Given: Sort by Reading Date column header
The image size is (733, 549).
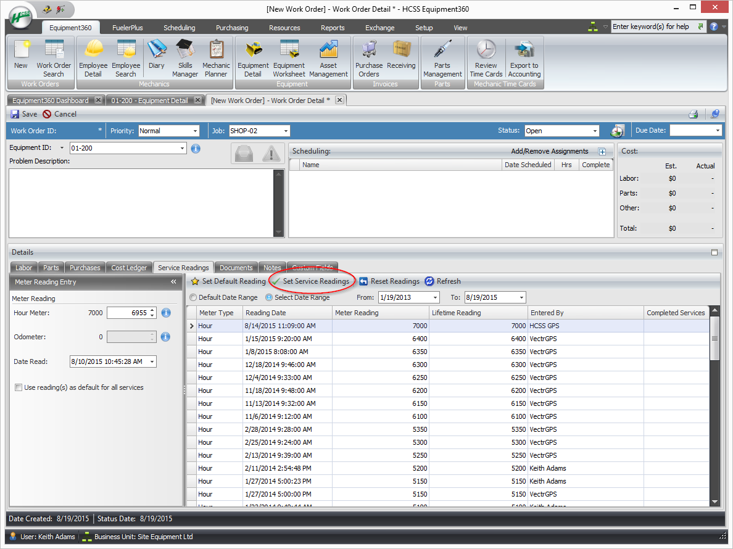Looking at the screenshot, I should 288,313.
